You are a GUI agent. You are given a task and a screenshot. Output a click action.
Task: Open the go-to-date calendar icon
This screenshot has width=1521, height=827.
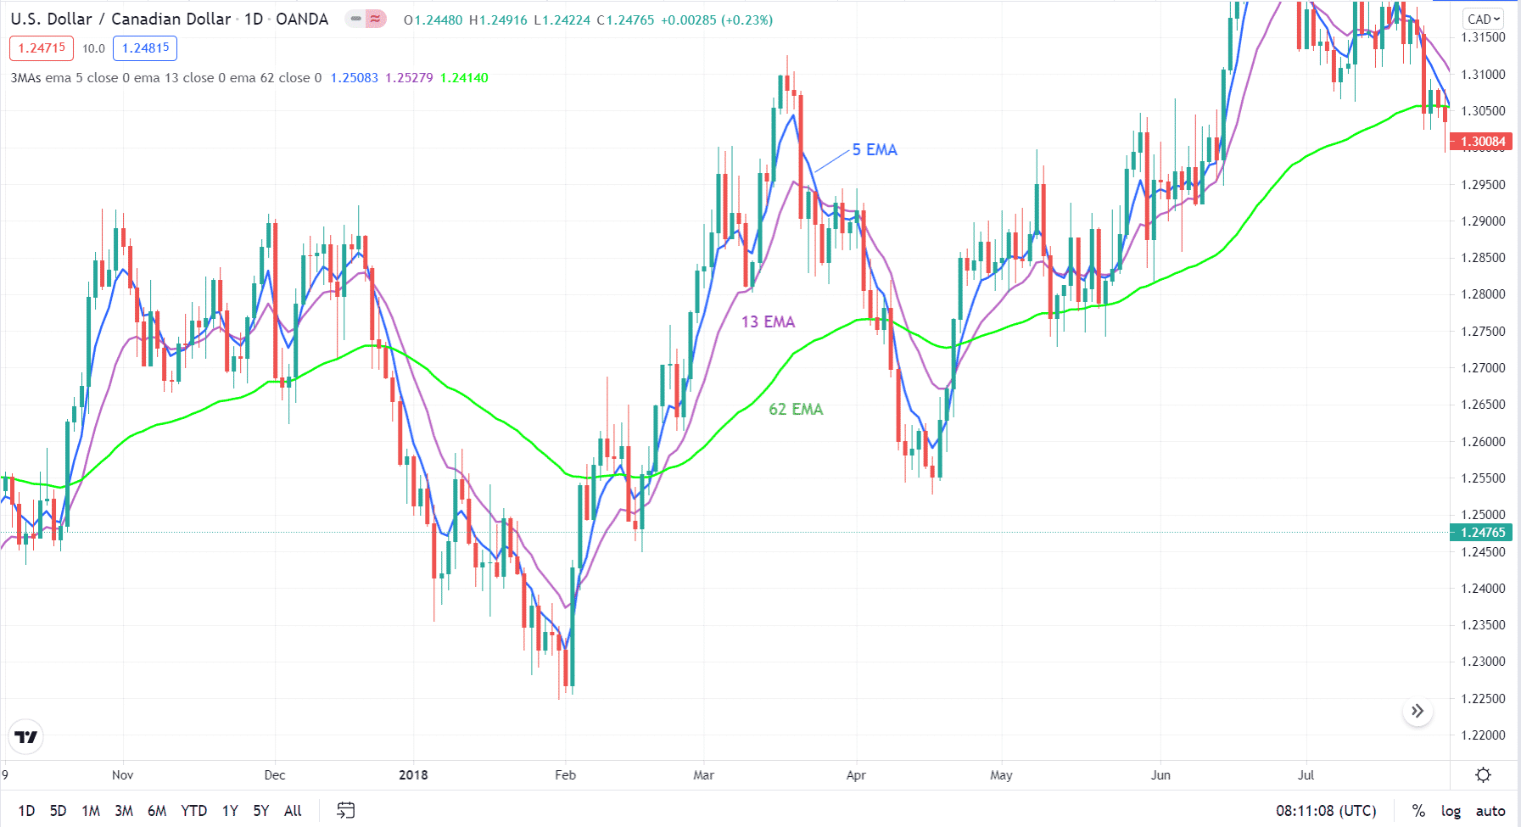pos(345,810)
